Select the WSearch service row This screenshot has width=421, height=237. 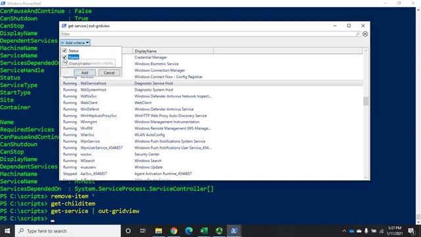coord(212,161)
